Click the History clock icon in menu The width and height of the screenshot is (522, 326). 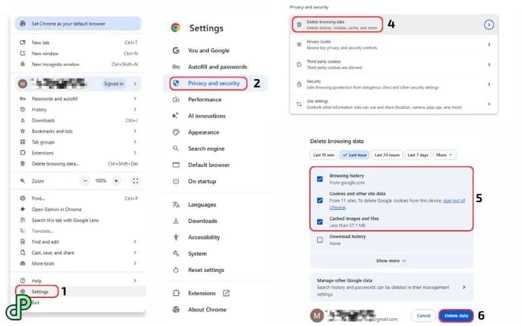click(23, 110)
